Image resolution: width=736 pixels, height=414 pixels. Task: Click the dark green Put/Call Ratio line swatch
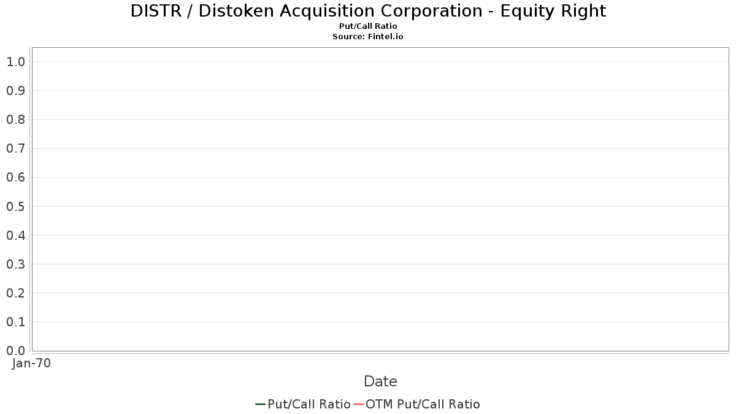(x=260, y=404)
